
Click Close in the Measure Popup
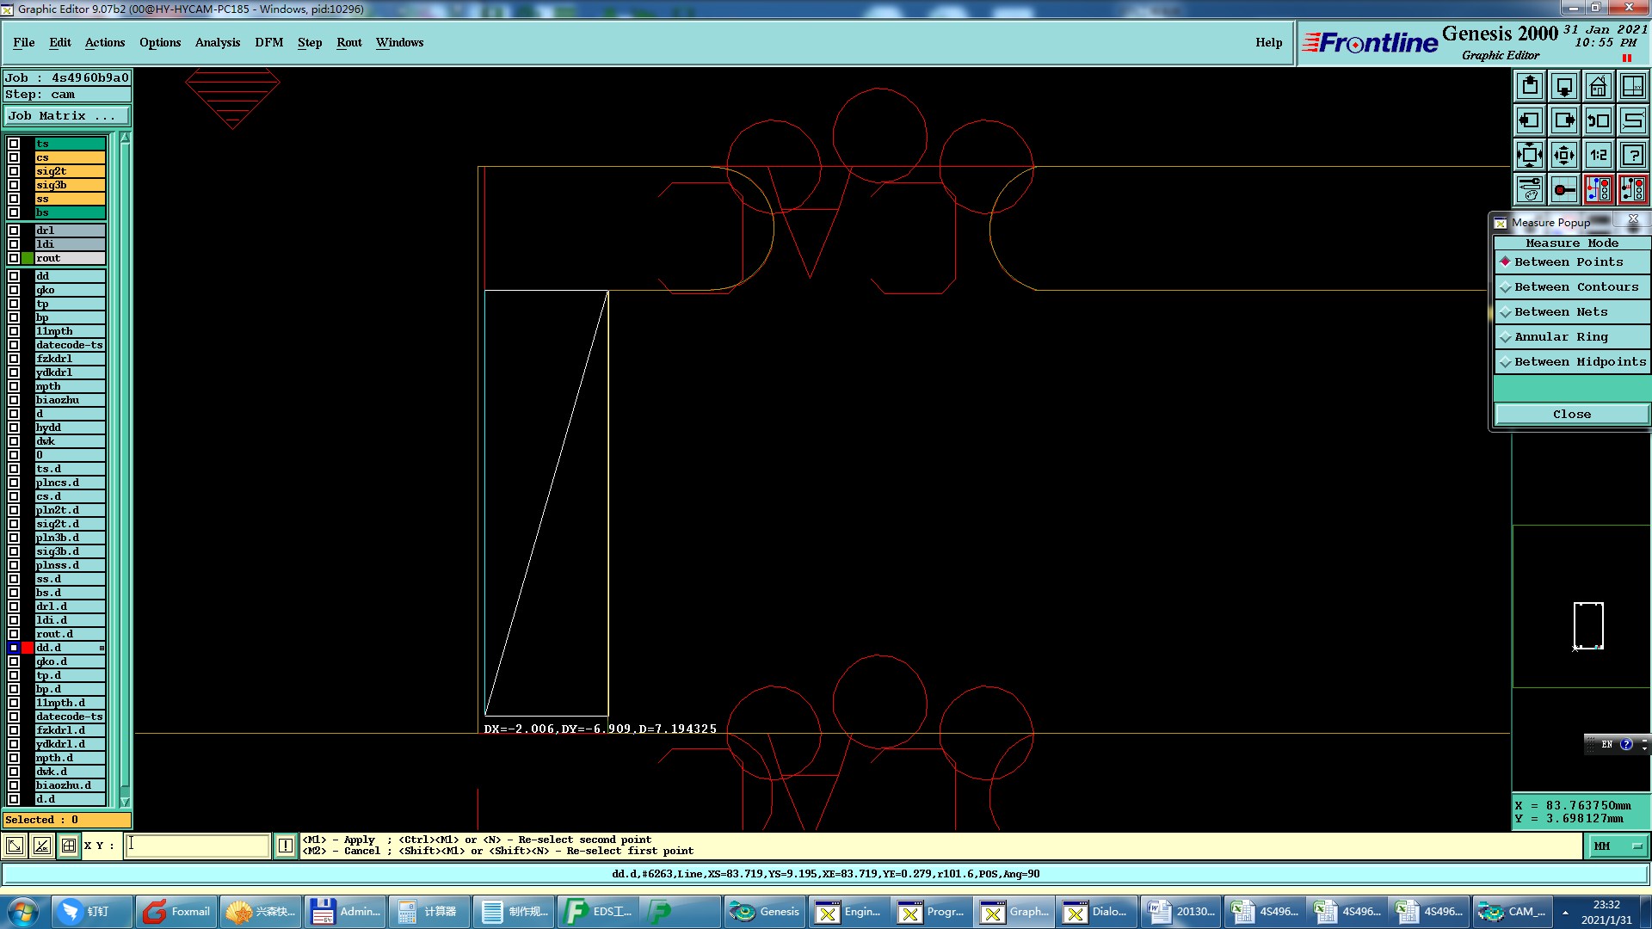pyautogui.click(x=1571, y=415)
